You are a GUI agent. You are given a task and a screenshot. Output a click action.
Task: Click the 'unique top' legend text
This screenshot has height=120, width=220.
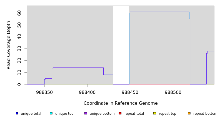click(x=64, y=114)
